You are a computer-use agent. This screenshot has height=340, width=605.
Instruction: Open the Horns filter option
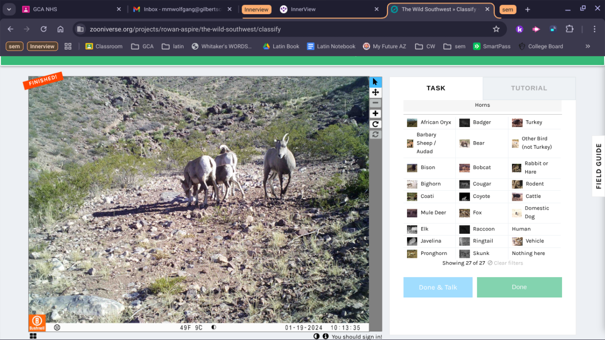click(x=482, y=105)
